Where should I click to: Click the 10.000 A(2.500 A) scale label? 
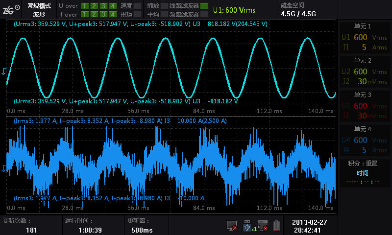tap(202, 121)
